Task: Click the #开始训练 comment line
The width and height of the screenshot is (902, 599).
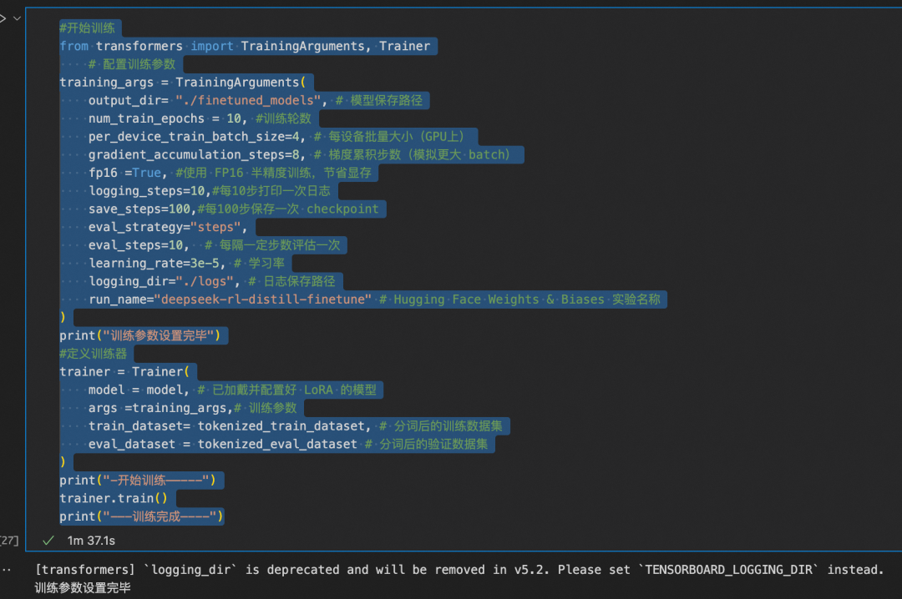Action: pyautogui.click(x=88, y=28)
